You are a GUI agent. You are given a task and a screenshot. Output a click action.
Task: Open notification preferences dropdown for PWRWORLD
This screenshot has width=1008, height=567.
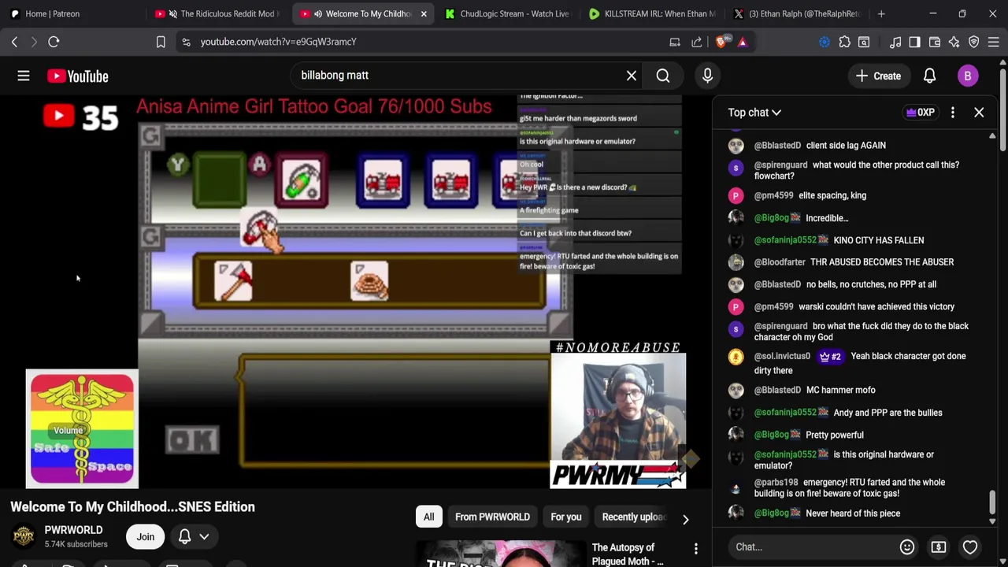coord(194,536)
